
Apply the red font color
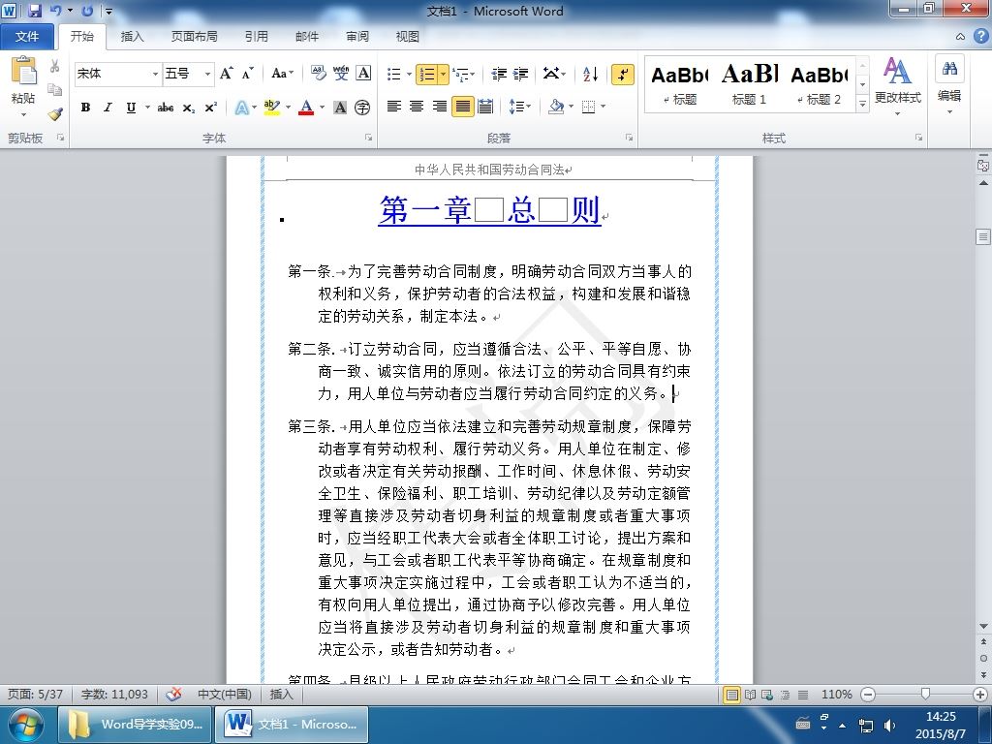[x=306, y=108]
